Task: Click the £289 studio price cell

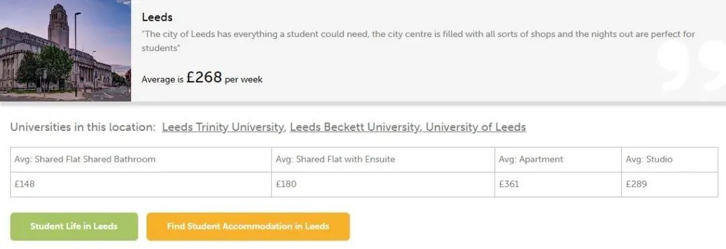Action: point(670,185)
